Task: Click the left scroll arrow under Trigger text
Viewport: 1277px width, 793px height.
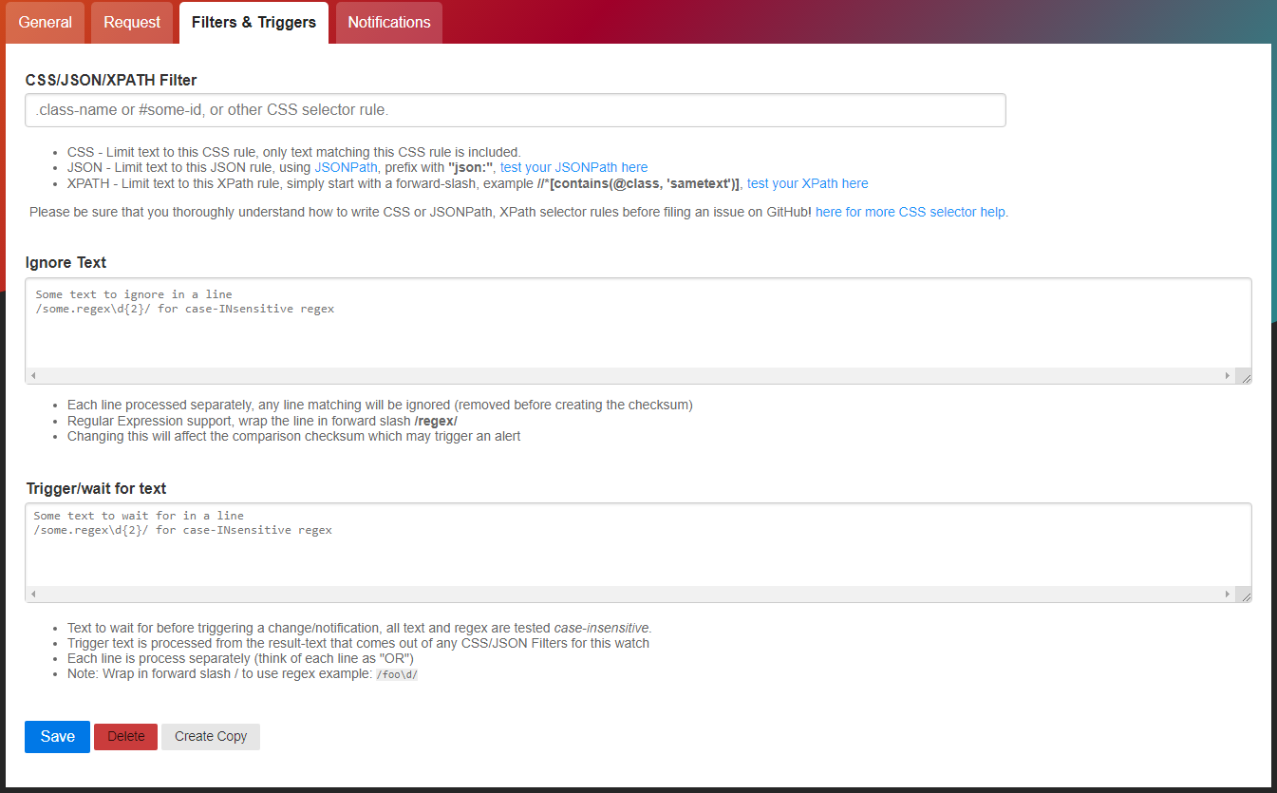Action: click(x=32, y=594)
